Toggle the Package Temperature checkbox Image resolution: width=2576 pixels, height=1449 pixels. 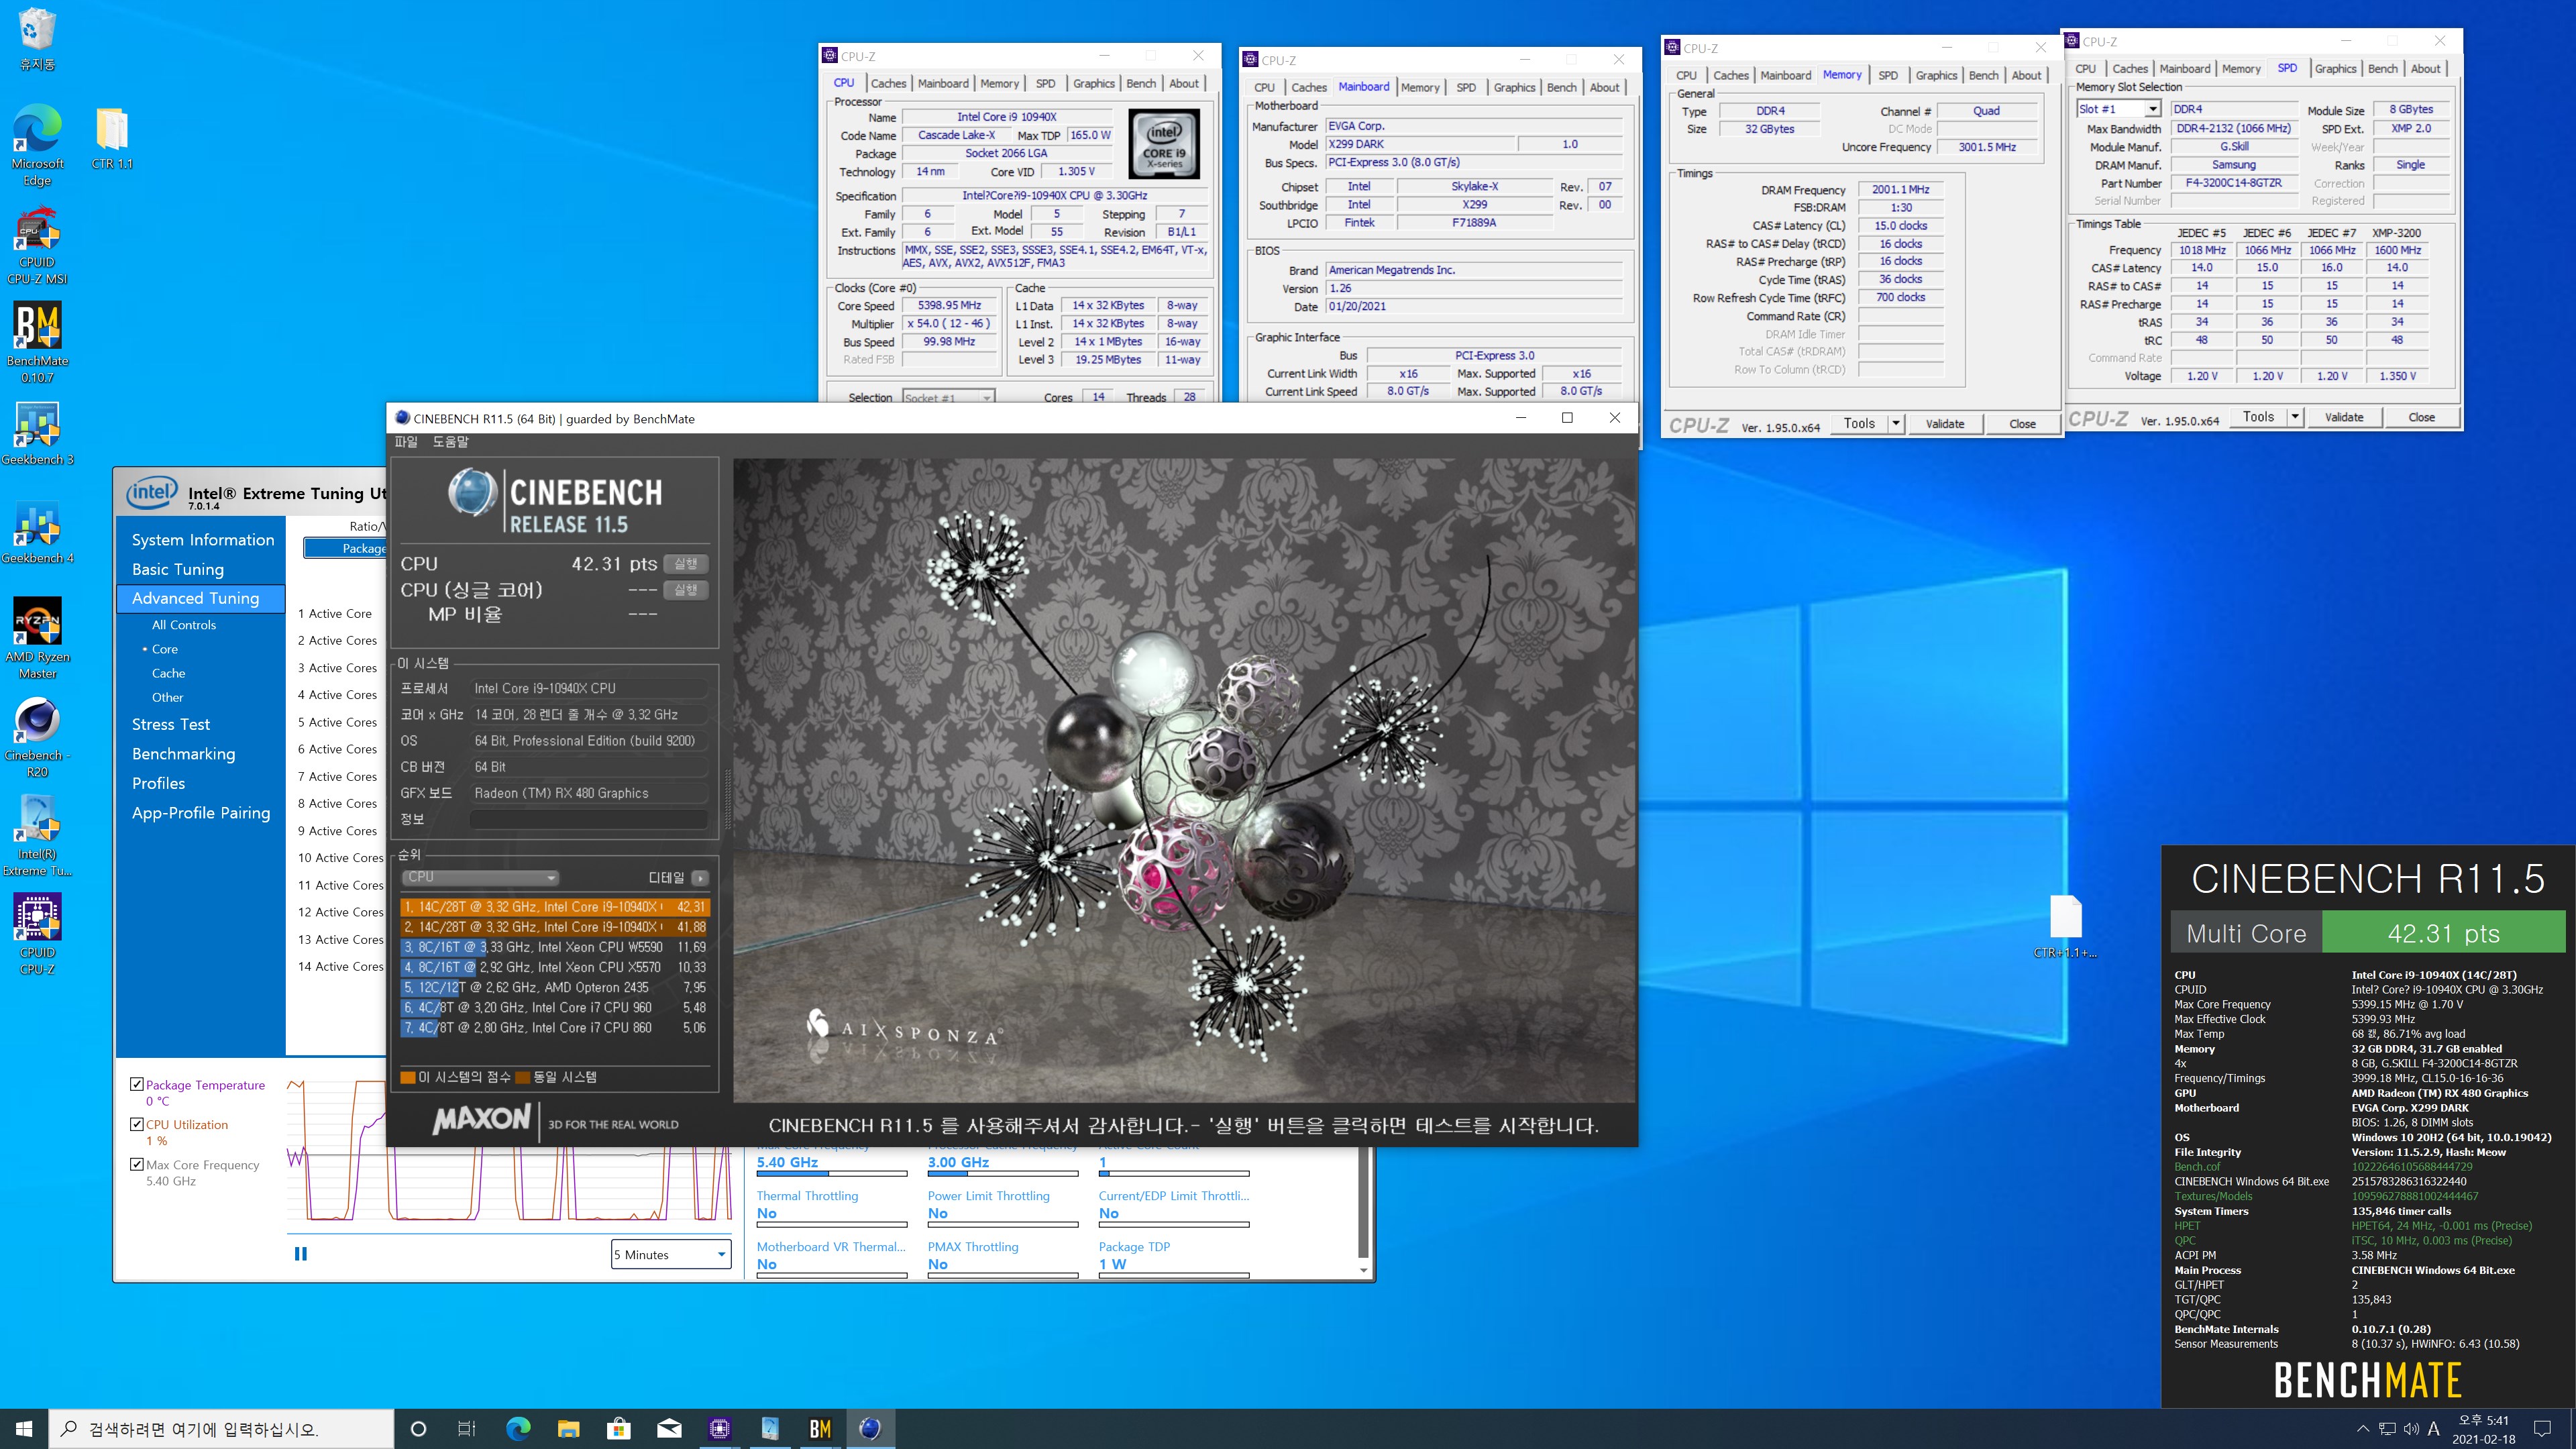(137, 1084)
